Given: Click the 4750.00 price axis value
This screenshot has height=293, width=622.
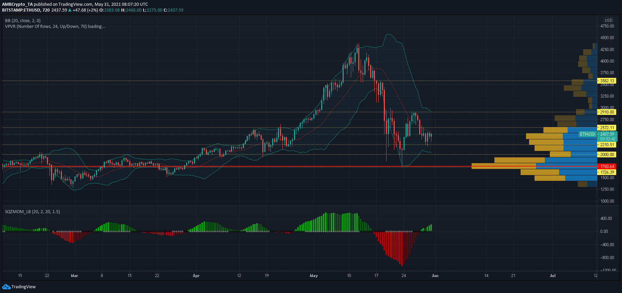Looking at the screenshot, I should 607,26.
